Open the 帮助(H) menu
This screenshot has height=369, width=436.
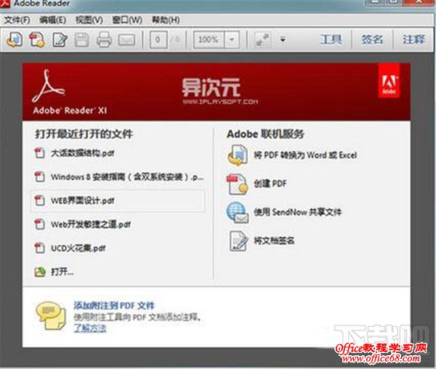coord(166,20)
